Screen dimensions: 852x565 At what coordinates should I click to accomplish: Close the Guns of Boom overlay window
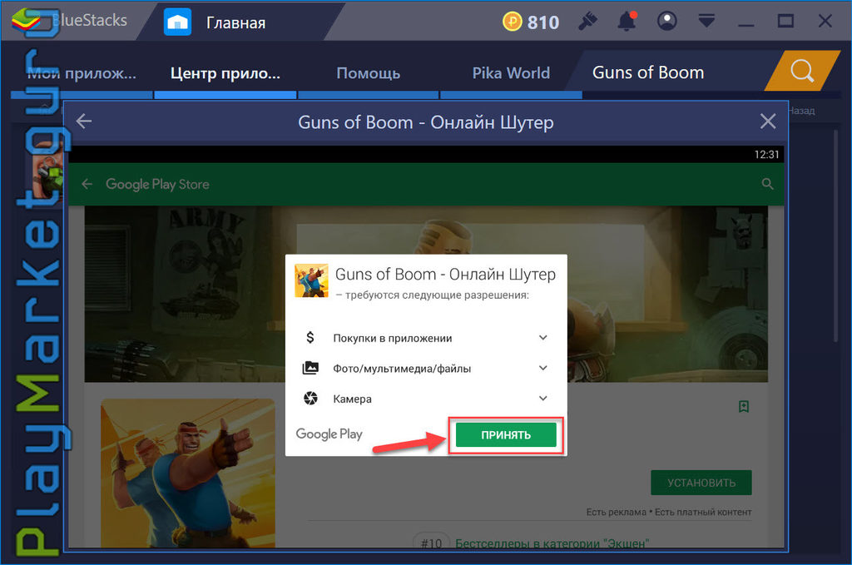[x=768, y=121]
